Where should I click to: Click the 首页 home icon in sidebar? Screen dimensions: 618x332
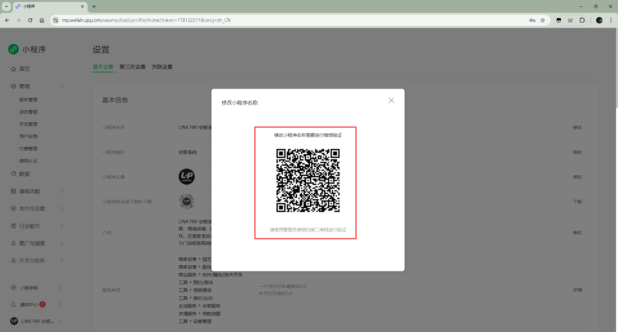(14, 69)
